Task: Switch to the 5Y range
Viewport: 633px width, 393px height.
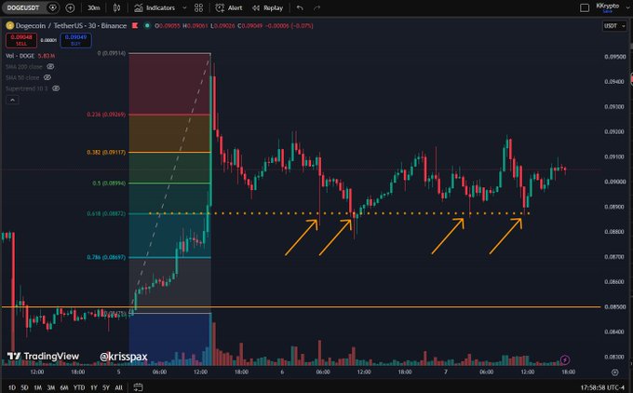Action: coord(106,387)
